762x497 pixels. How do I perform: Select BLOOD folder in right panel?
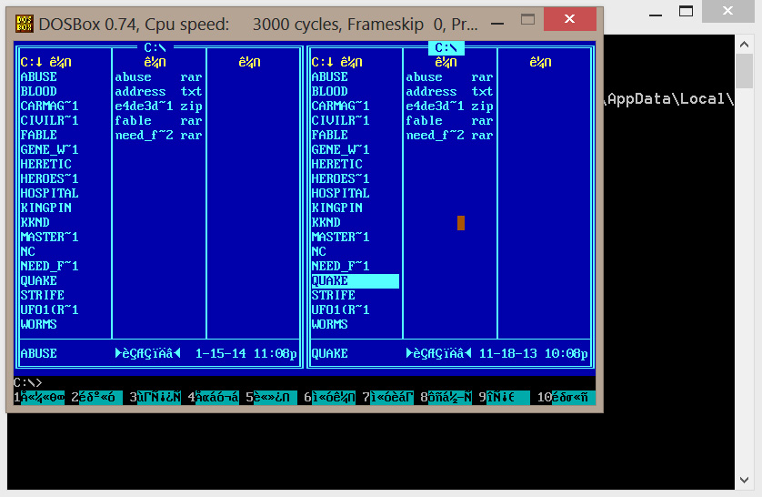click(x=330, y=91)
